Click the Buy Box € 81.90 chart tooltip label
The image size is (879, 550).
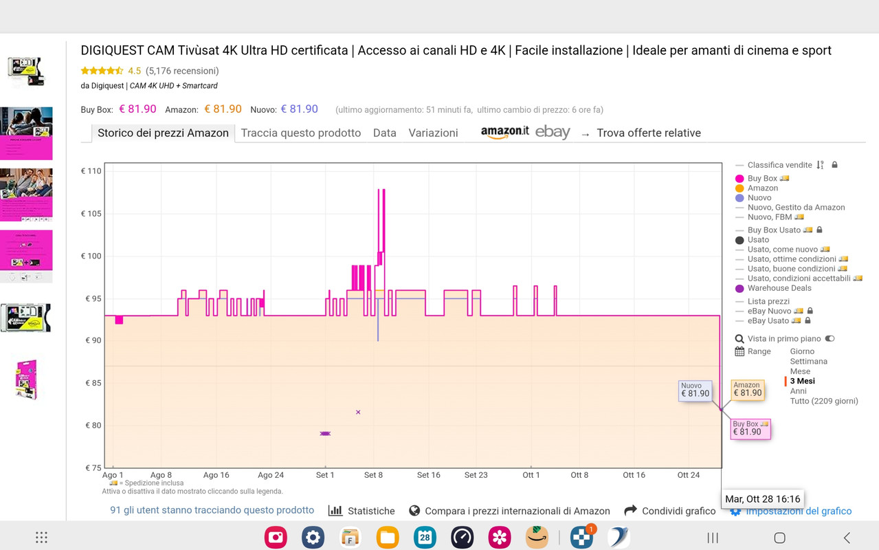click(750, 428)
